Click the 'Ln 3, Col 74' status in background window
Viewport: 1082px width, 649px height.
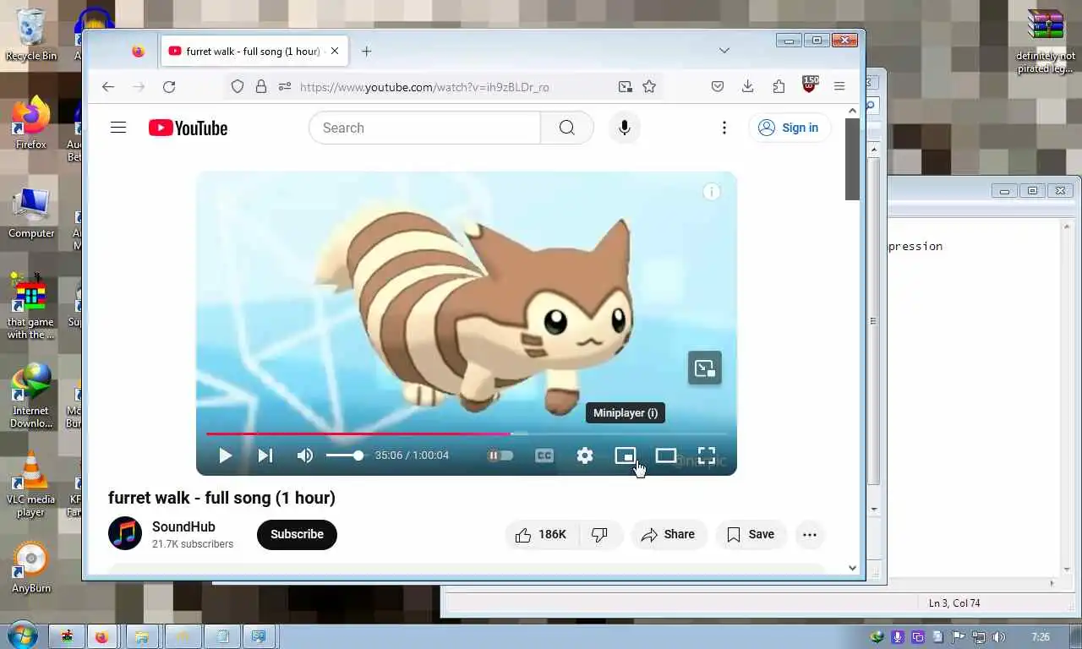click(954, 603)
